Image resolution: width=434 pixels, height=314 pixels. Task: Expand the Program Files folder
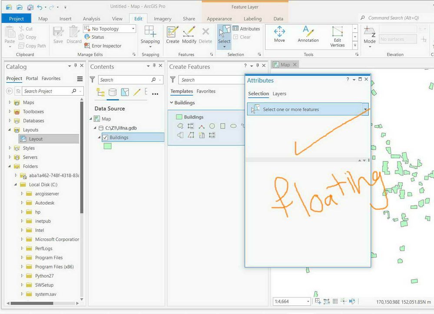point(22,257)
